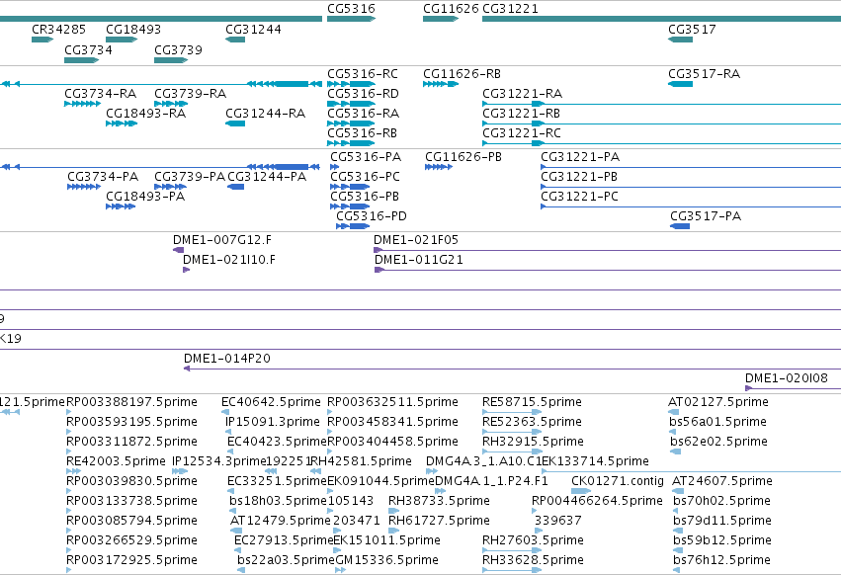Click the bs56a01.5prime EST label
Viewport: 841px width, 575px height.
717,422
